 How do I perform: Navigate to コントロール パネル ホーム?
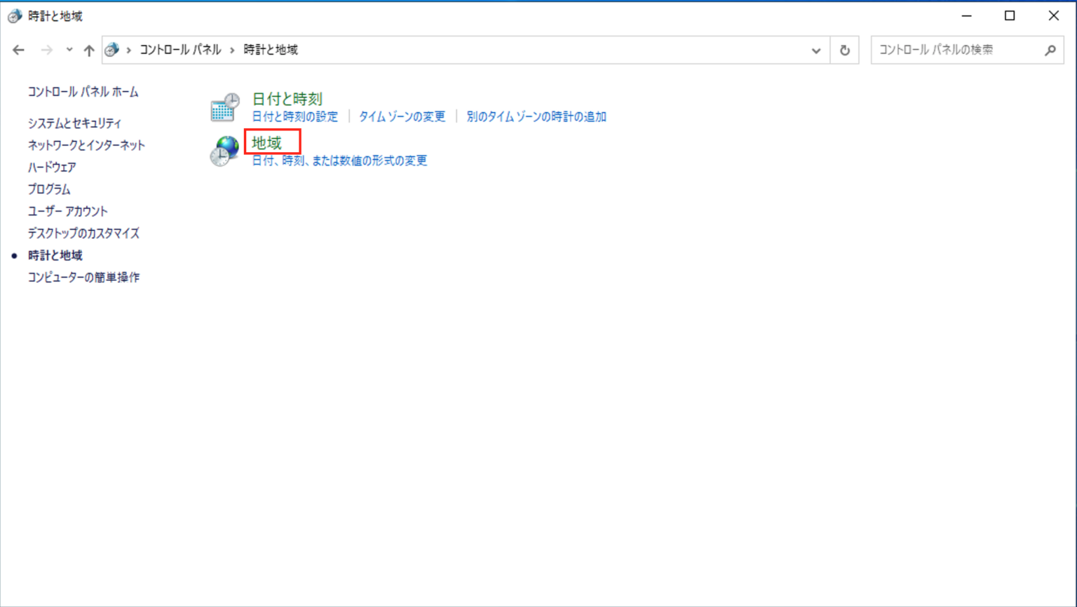82,91
